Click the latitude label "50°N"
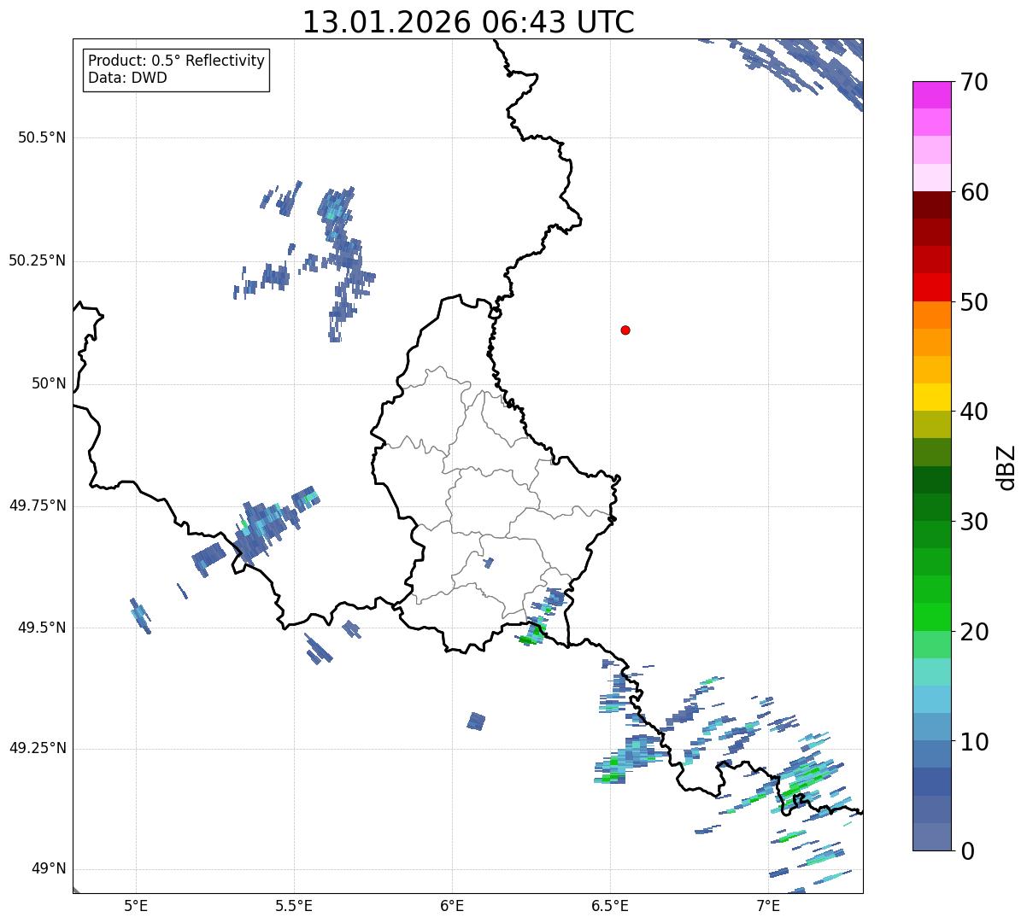Image resolution: width=1027 pixels, height=923 pixels. tap(49, 383)
